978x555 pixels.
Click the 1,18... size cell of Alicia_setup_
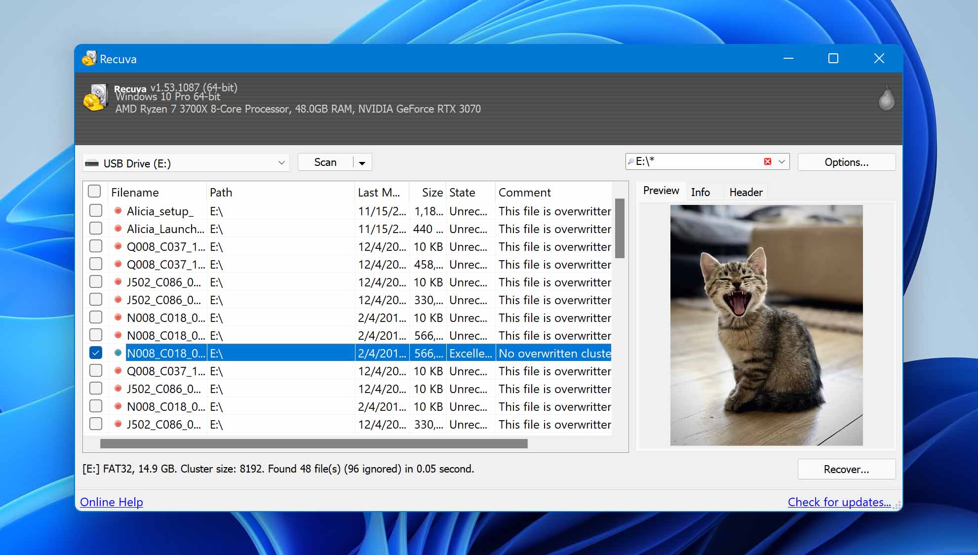(x=428, y=211)
